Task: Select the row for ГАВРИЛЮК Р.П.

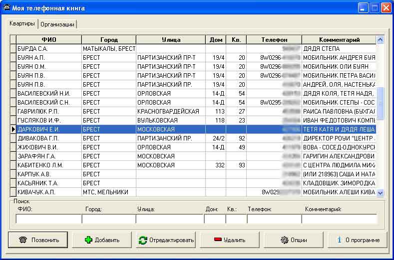Action: click(x=49, y=112)
